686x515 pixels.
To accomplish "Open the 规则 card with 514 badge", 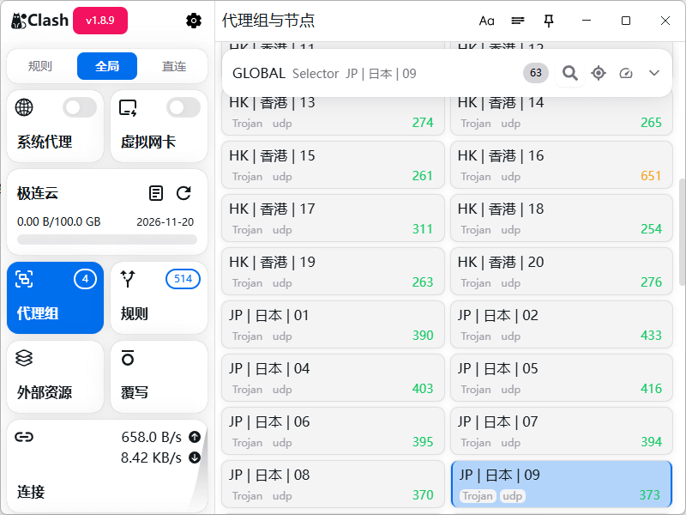I will click(159, 297).
